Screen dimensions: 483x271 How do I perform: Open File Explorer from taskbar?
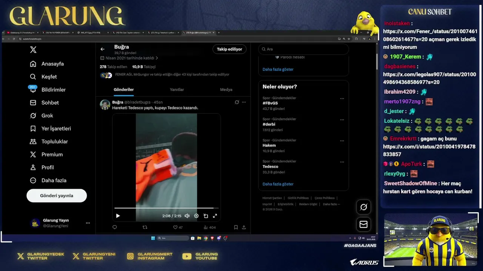pyautogui.click(x=199, y=238)
